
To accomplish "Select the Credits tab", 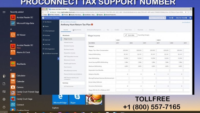I will [x=117, y=30].
